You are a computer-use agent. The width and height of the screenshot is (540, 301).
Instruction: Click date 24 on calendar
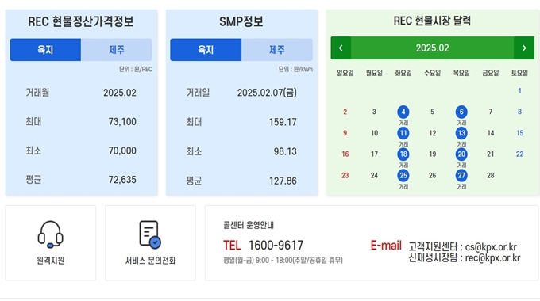tap(374, 175)
